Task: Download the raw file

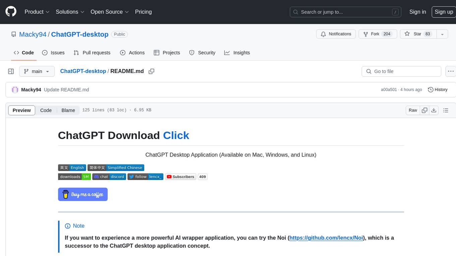Action: (434, 110)
